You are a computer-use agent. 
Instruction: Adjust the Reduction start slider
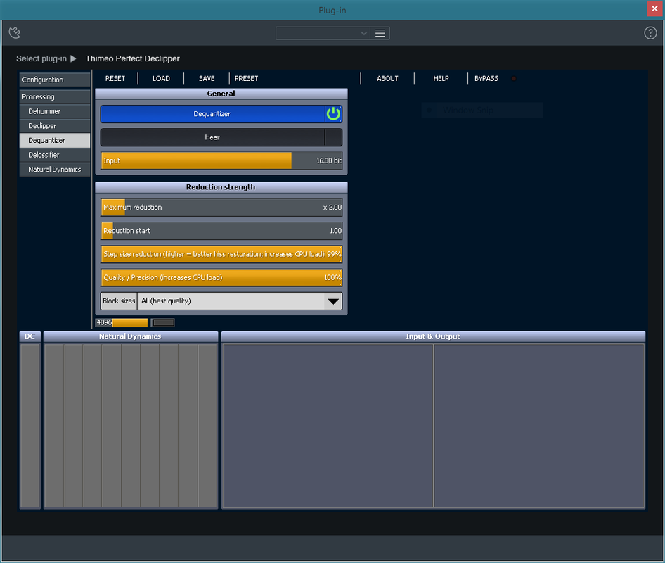(221, 231)
